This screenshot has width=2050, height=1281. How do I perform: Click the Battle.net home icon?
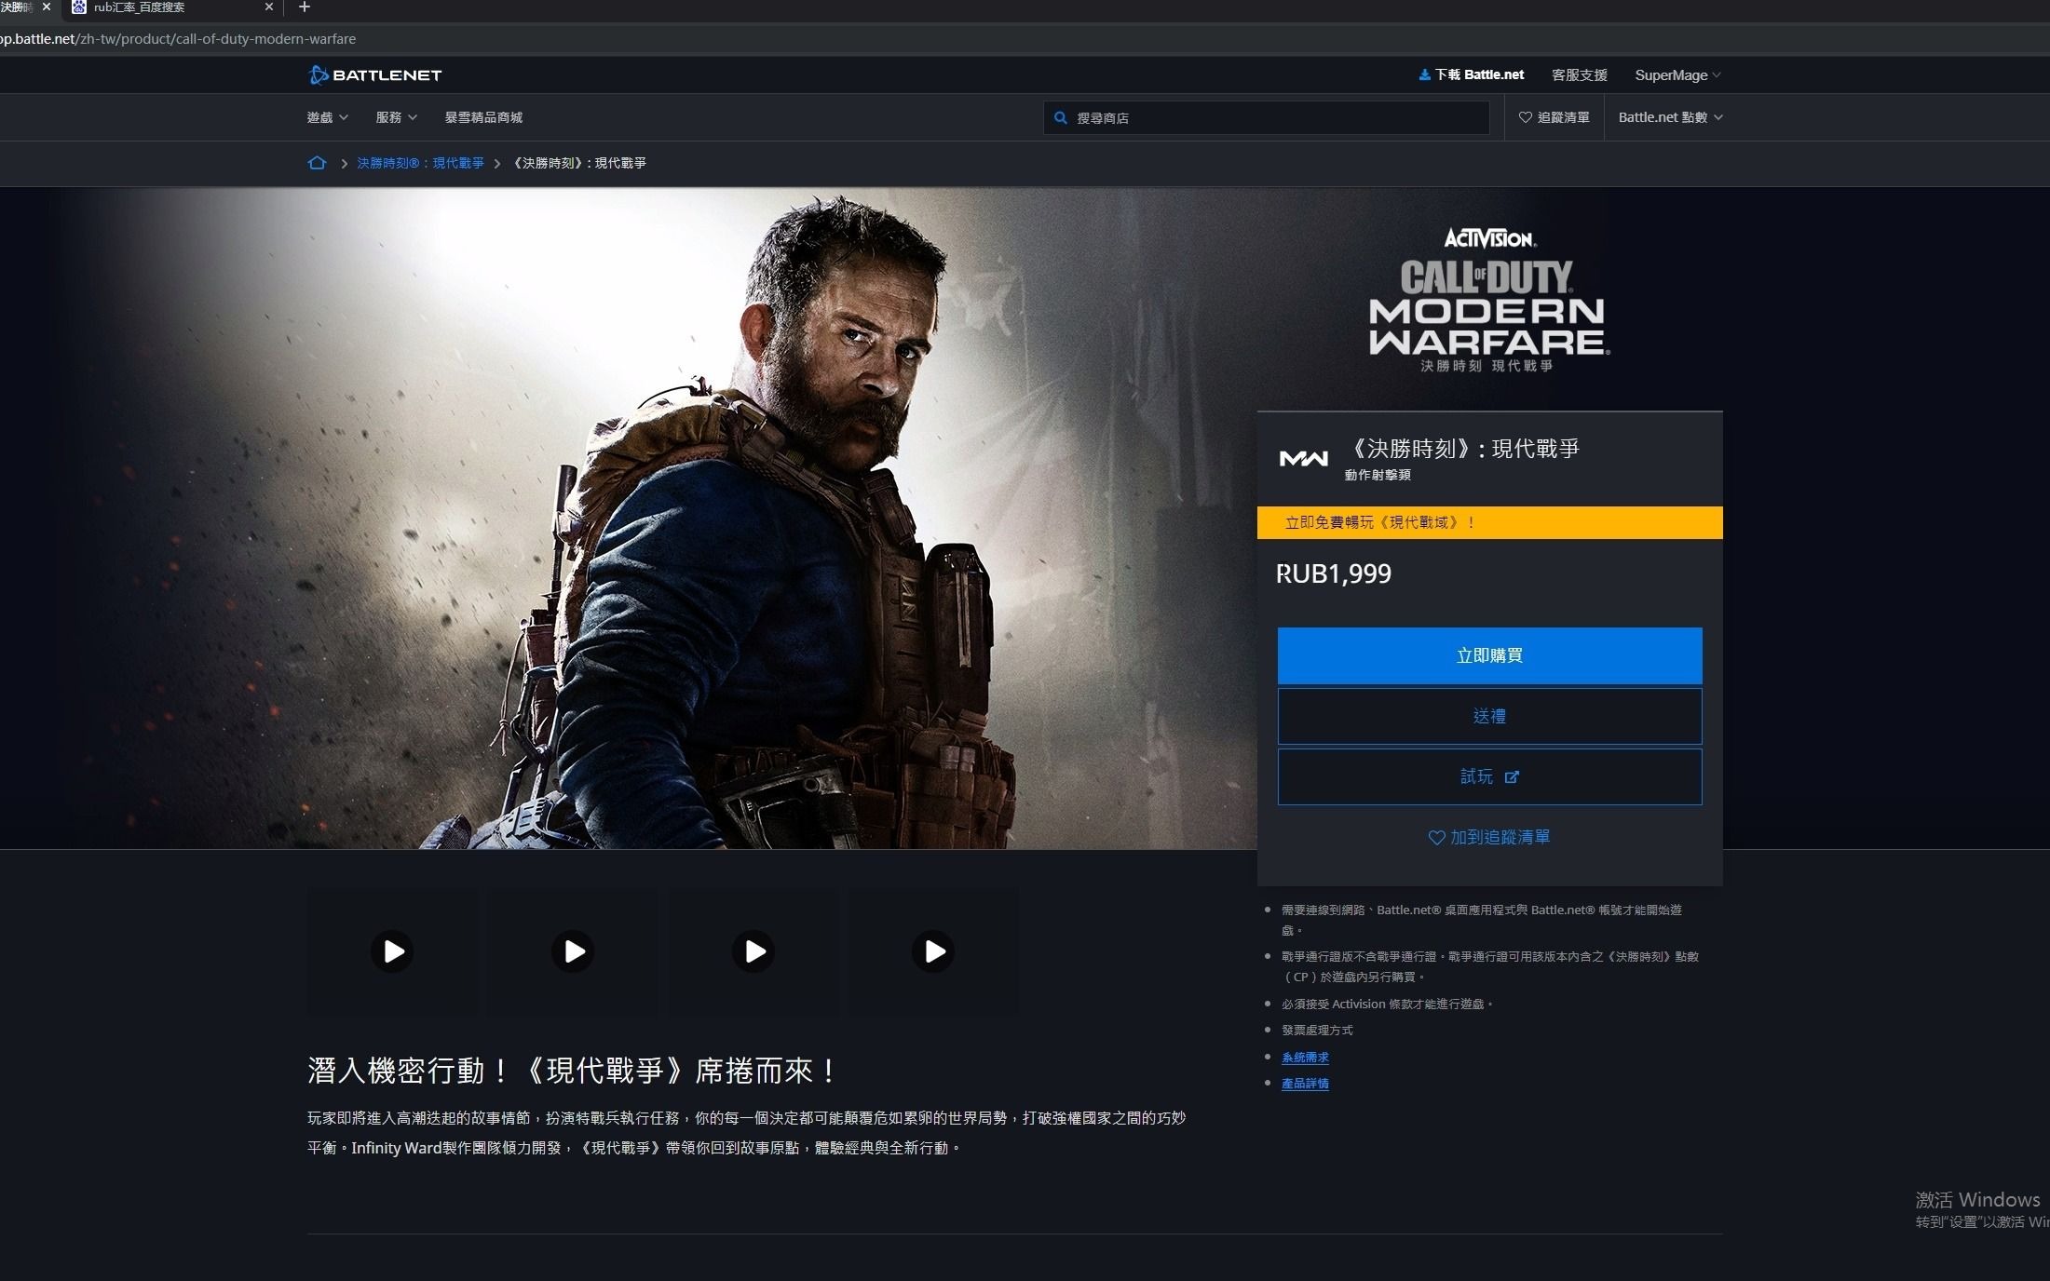318,162
